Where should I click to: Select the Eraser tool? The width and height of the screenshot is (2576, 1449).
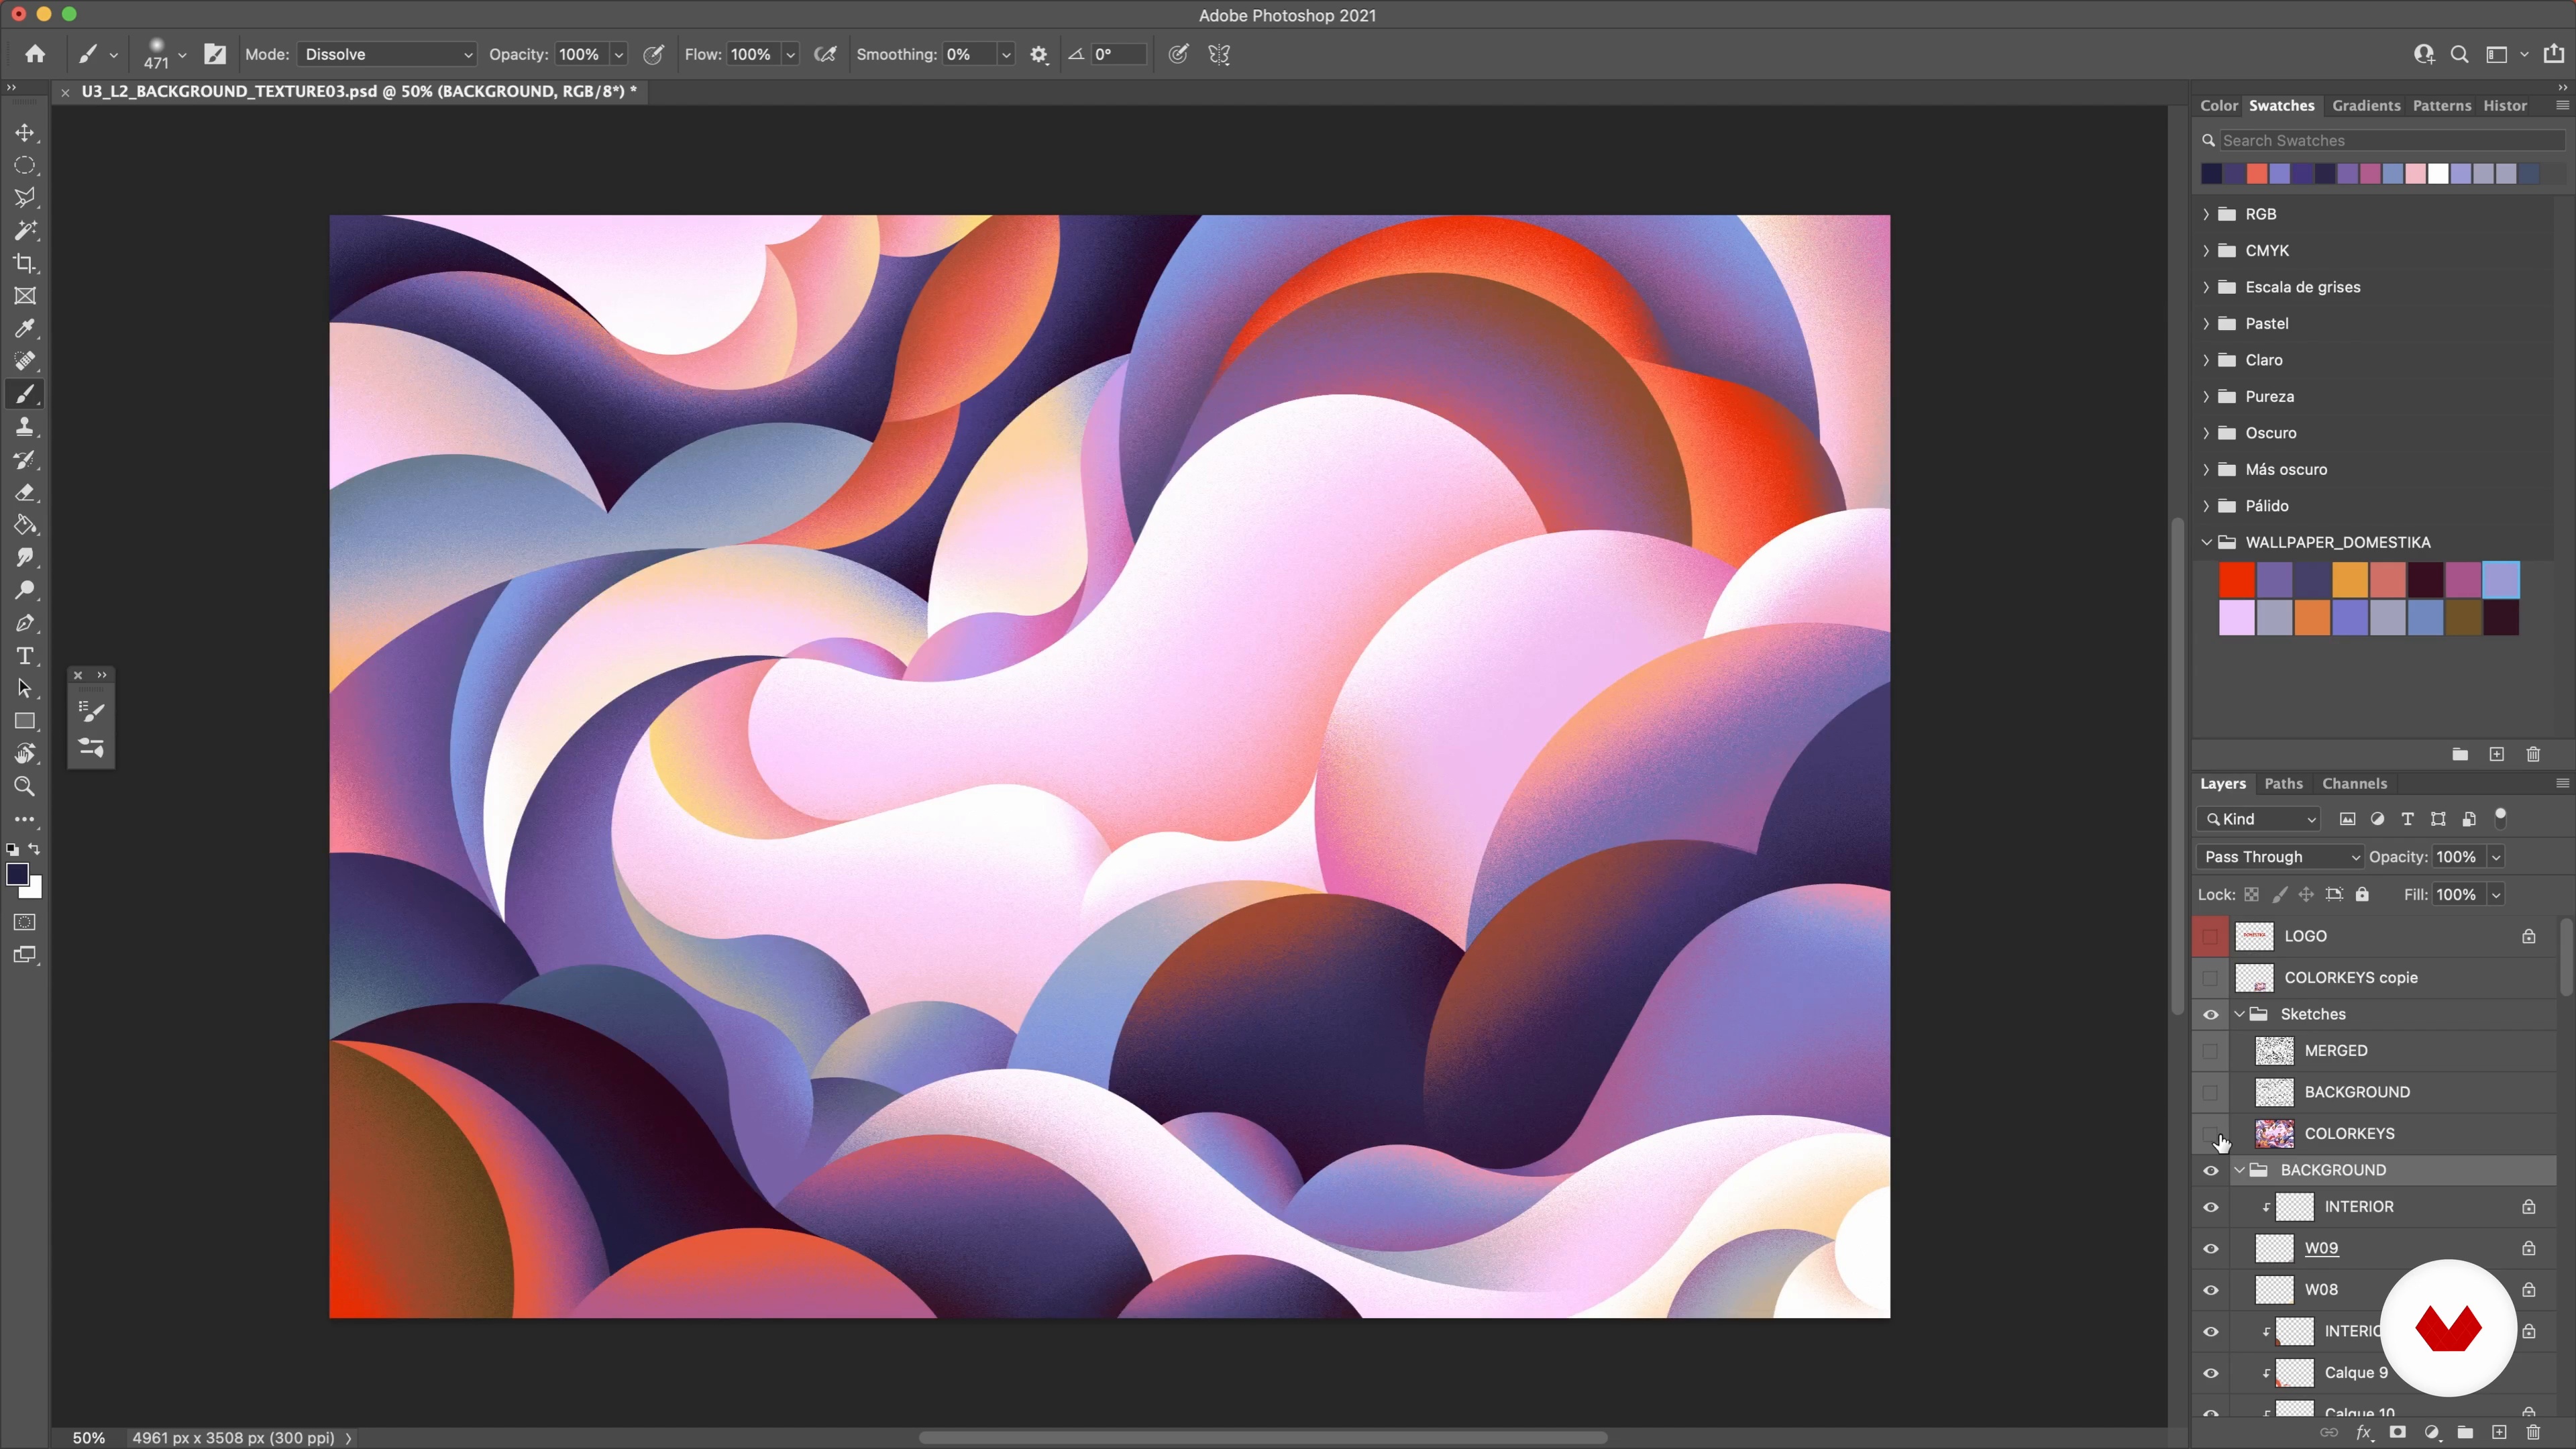pyautogui.click(x=25, y=493)
